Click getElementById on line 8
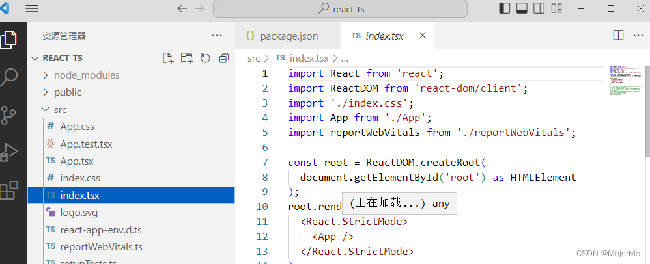650x264 pixels. coord(397,177)
